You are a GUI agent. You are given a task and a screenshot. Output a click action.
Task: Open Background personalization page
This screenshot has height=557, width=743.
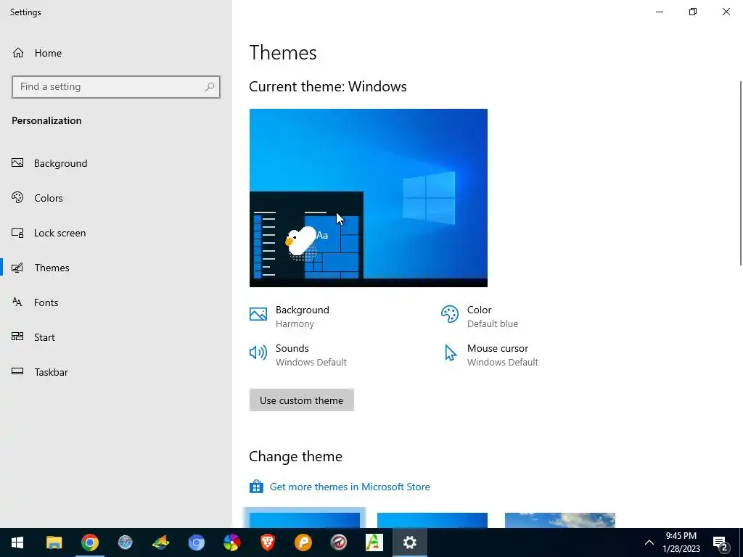click(x=50, y=163)
